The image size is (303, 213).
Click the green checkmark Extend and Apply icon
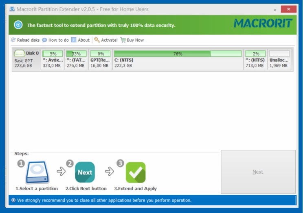point(136,172)
